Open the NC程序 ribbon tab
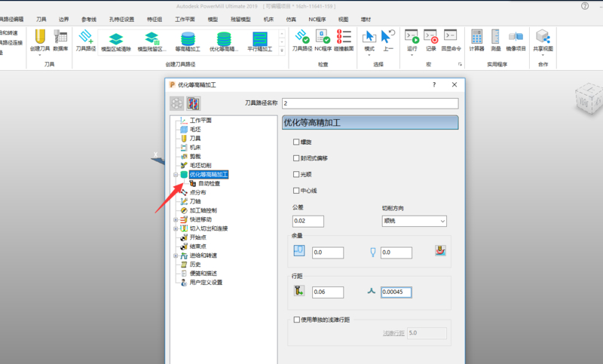The image size is (603, 364). [317, 20]
